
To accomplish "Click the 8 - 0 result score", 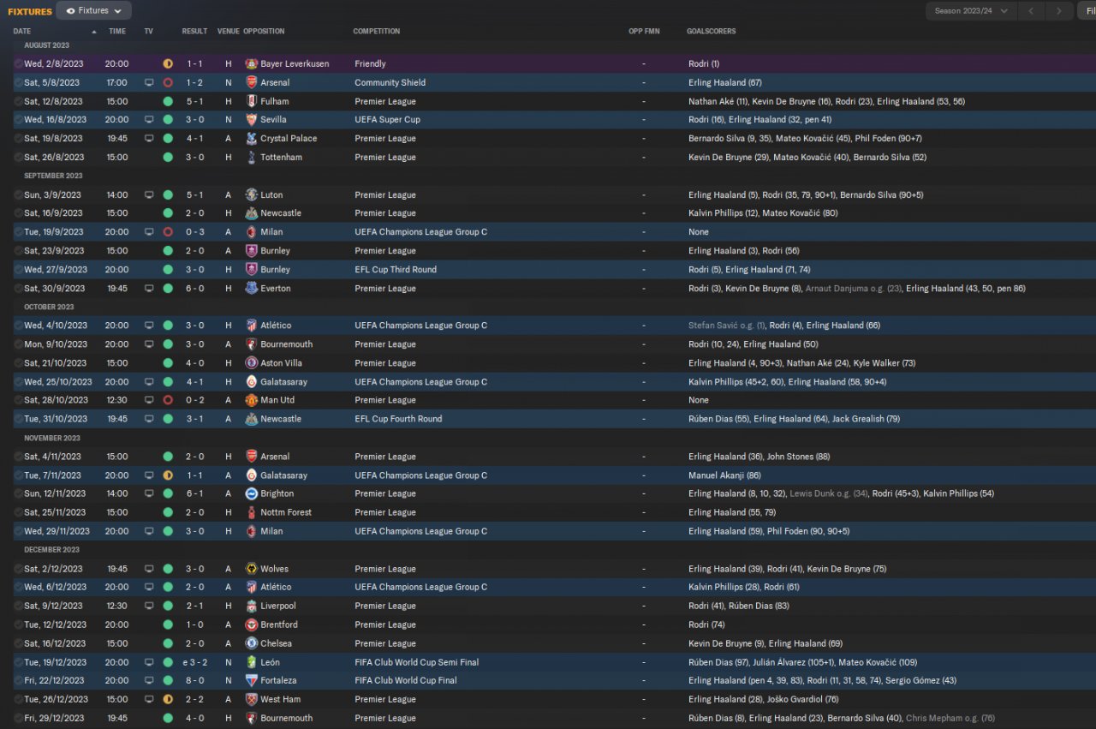I will pos(194,680).
